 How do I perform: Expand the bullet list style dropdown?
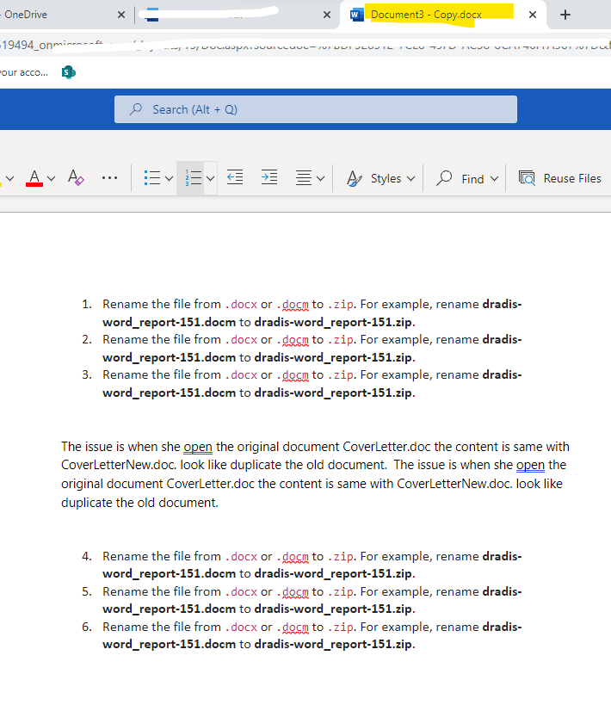169,178
